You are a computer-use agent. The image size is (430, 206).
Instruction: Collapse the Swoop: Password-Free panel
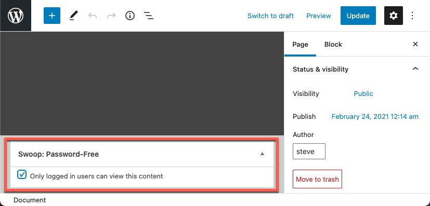point(262,154)
